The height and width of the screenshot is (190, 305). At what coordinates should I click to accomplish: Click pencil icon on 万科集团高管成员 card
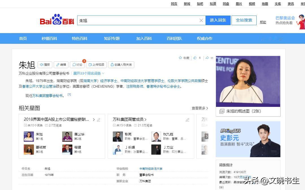click(x=187, y=120)
